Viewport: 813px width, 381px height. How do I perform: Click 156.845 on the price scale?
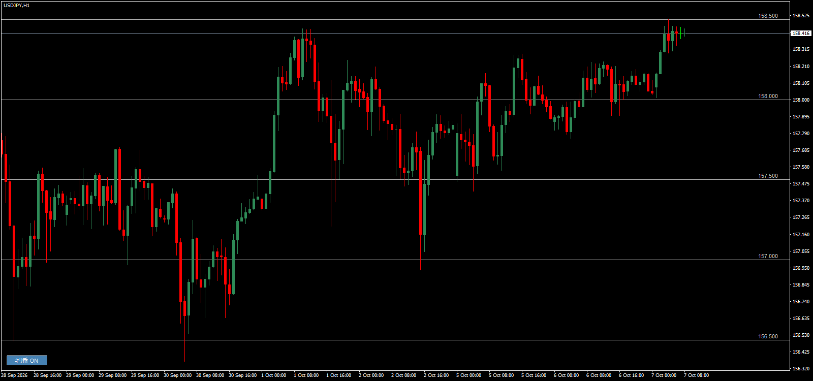click(x=801, y=284)
